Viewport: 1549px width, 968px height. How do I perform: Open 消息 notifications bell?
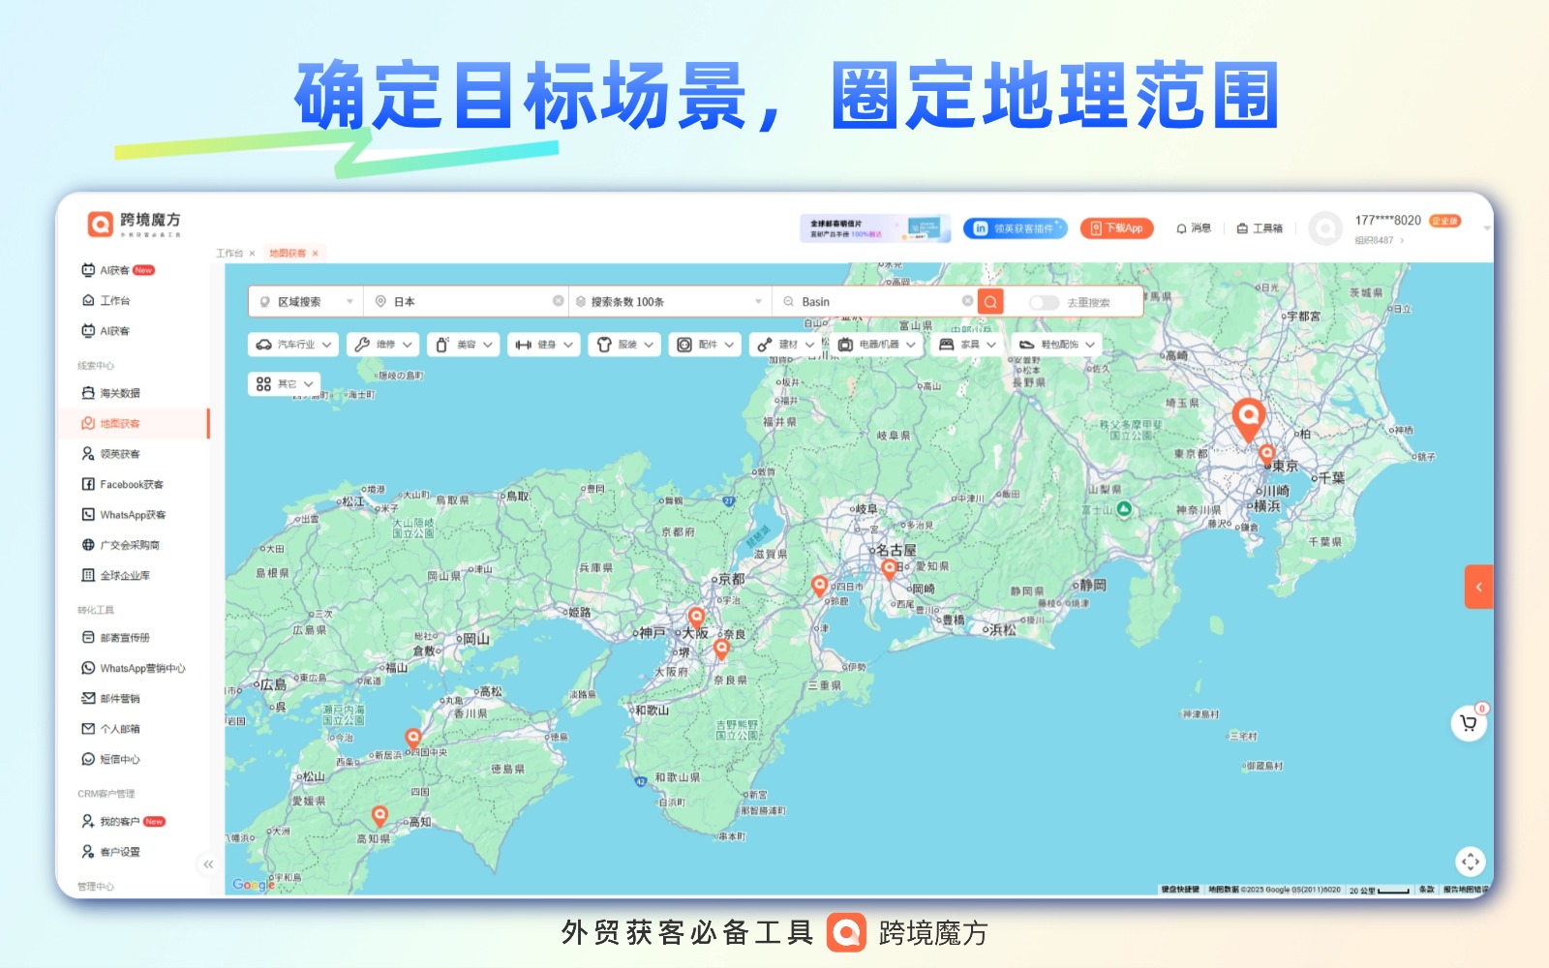1194,228
